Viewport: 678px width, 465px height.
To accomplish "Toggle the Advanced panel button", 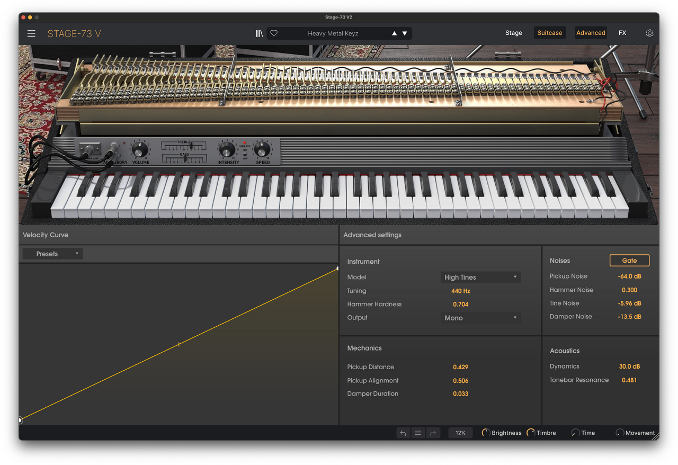I will [x=590, y=33].
